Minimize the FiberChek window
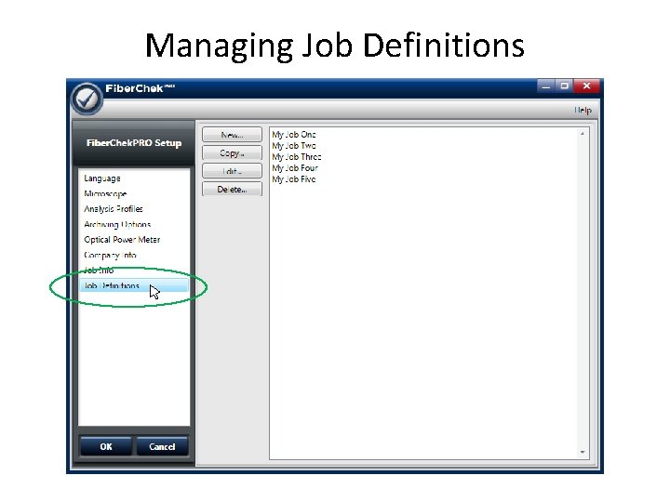This screenshot has height=502, width=670. (545, 86)
